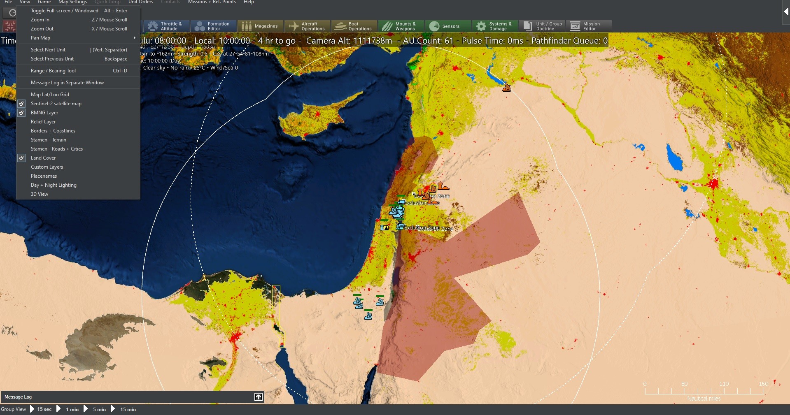
Task: Pop out the Message Log panel
Action: tap(258, 397)
